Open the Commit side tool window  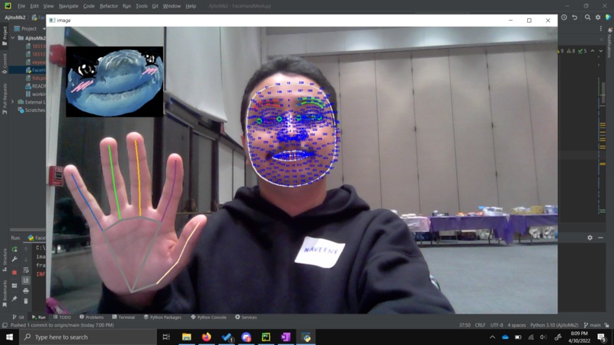[5, 63]
